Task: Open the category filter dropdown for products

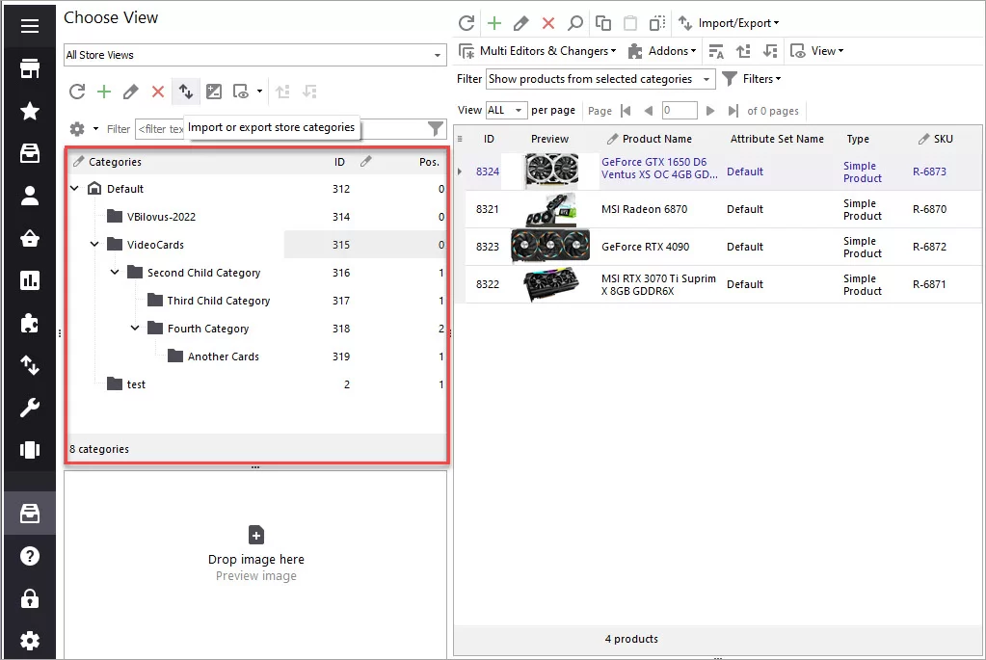Action: [x=600, y=79]
